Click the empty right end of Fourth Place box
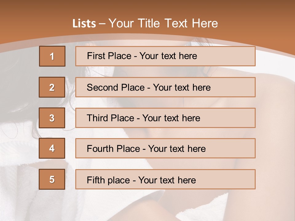295x221 pixels. 230,149
